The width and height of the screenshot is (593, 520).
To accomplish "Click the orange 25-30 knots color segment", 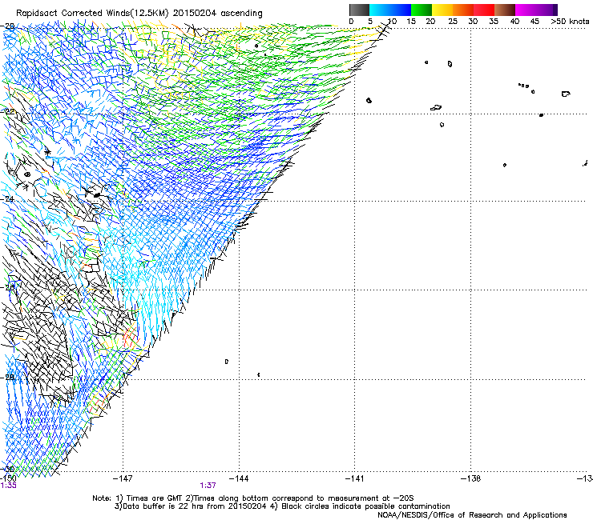I will (463, 10).
